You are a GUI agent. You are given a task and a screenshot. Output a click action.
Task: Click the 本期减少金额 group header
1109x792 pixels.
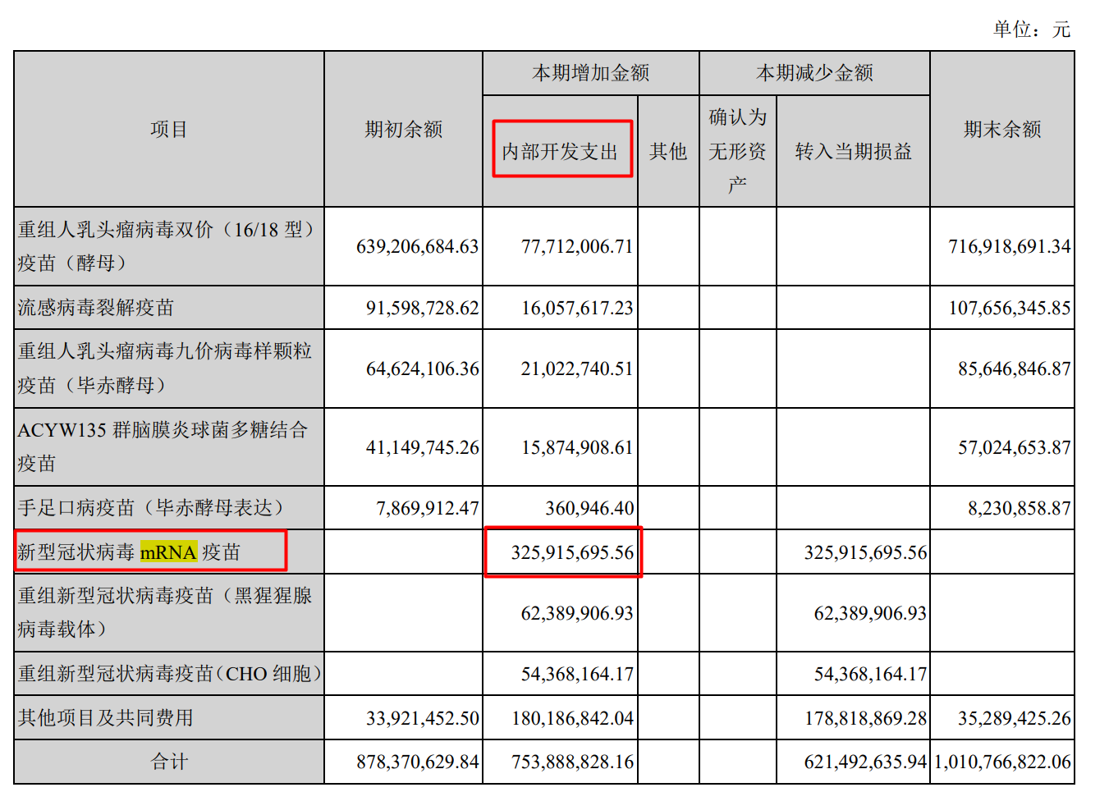point(814,73)
